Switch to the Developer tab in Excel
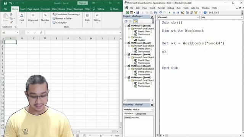The image size is (244, 137). (x=78, y=9)
